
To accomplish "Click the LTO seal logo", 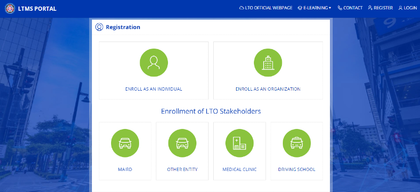I will 10,8.
